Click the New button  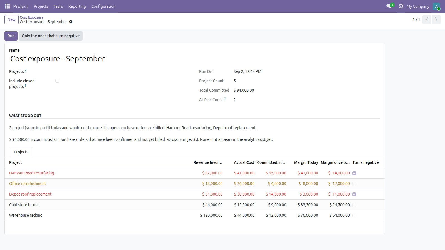(x=11, y=19)
